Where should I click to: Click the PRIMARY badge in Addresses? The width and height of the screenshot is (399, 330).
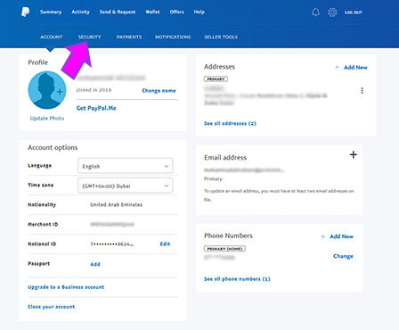pyautogui.click(x=216, y=79)
